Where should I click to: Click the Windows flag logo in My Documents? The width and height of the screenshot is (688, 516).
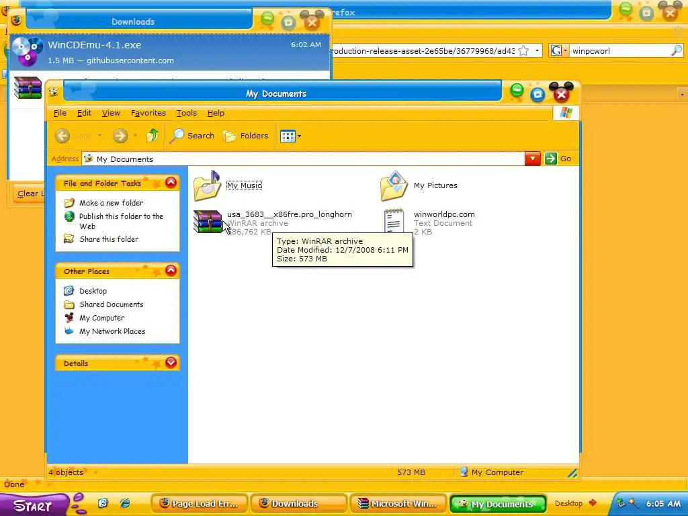(566, 113)
